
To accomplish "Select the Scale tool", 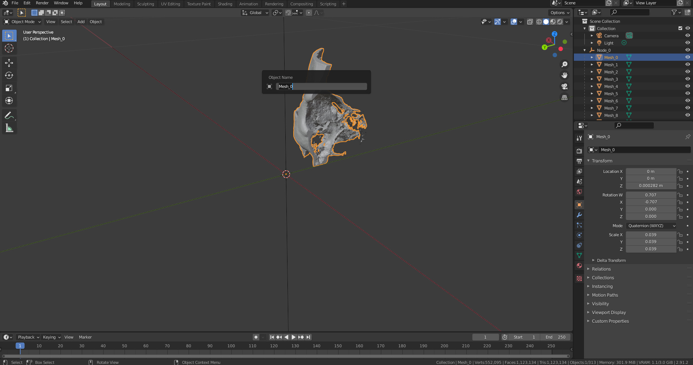I will click(x=9, y=88).
